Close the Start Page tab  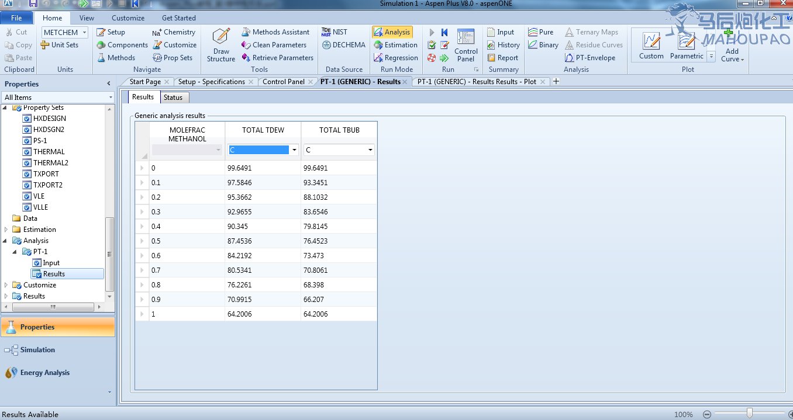click(x=167, y=82)
